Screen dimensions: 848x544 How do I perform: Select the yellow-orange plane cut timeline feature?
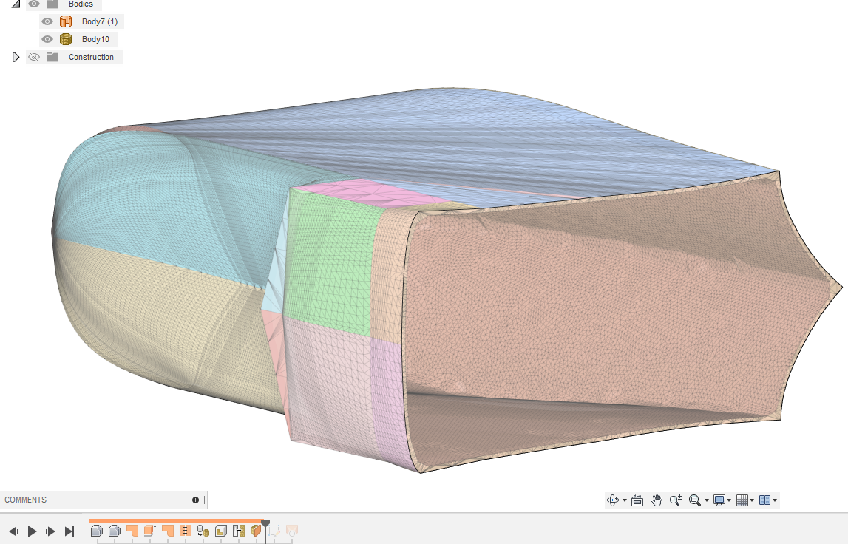point(257,531)
